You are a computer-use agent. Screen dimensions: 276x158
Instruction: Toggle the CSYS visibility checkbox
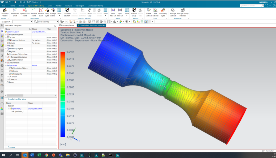coord(7,38)
